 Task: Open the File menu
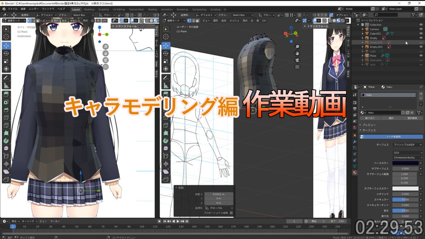pos(12,9)
